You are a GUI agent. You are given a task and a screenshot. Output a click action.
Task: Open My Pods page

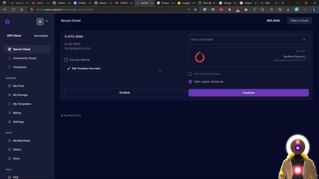(x=27, y=86)
